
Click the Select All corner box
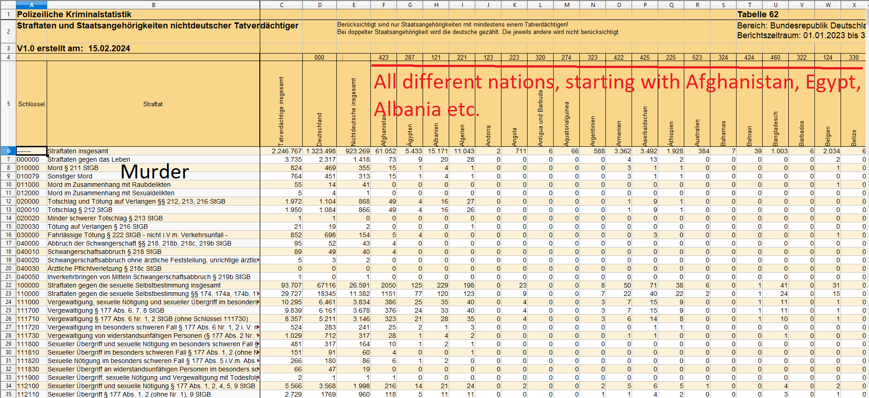point(8,5)
